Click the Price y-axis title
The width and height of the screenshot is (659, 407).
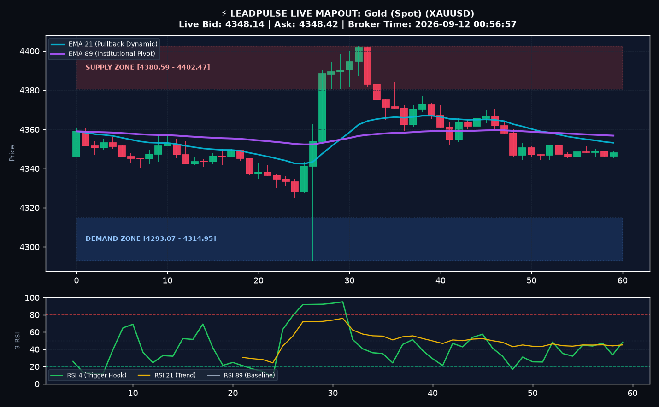click(x=12, y=153)
